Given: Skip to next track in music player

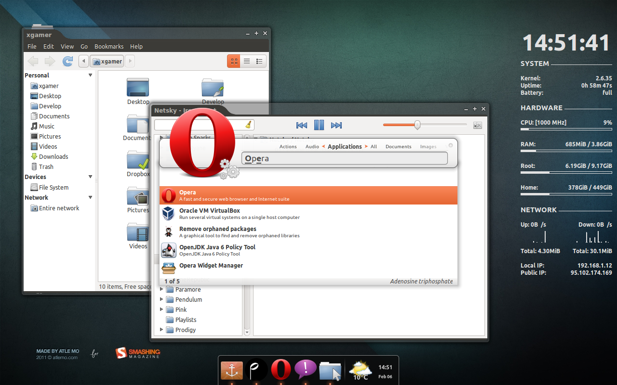Looking at the screenshot, I should [336, 125].
